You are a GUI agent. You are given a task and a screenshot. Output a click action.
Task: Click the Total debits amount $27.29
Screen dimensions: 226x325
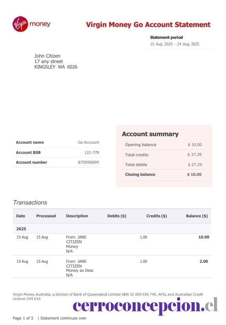[195, 164]
